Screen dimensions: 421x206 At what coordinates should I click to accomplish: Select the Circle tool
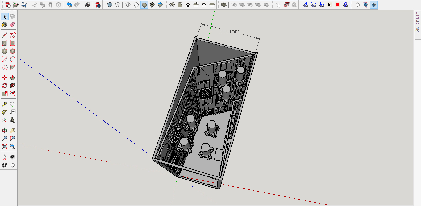(x=5, y=51)
